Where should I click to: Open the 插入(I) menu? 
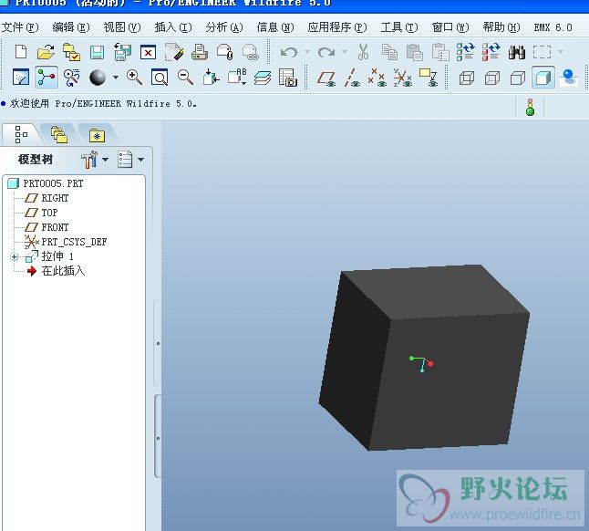click(x=173, y=27)
